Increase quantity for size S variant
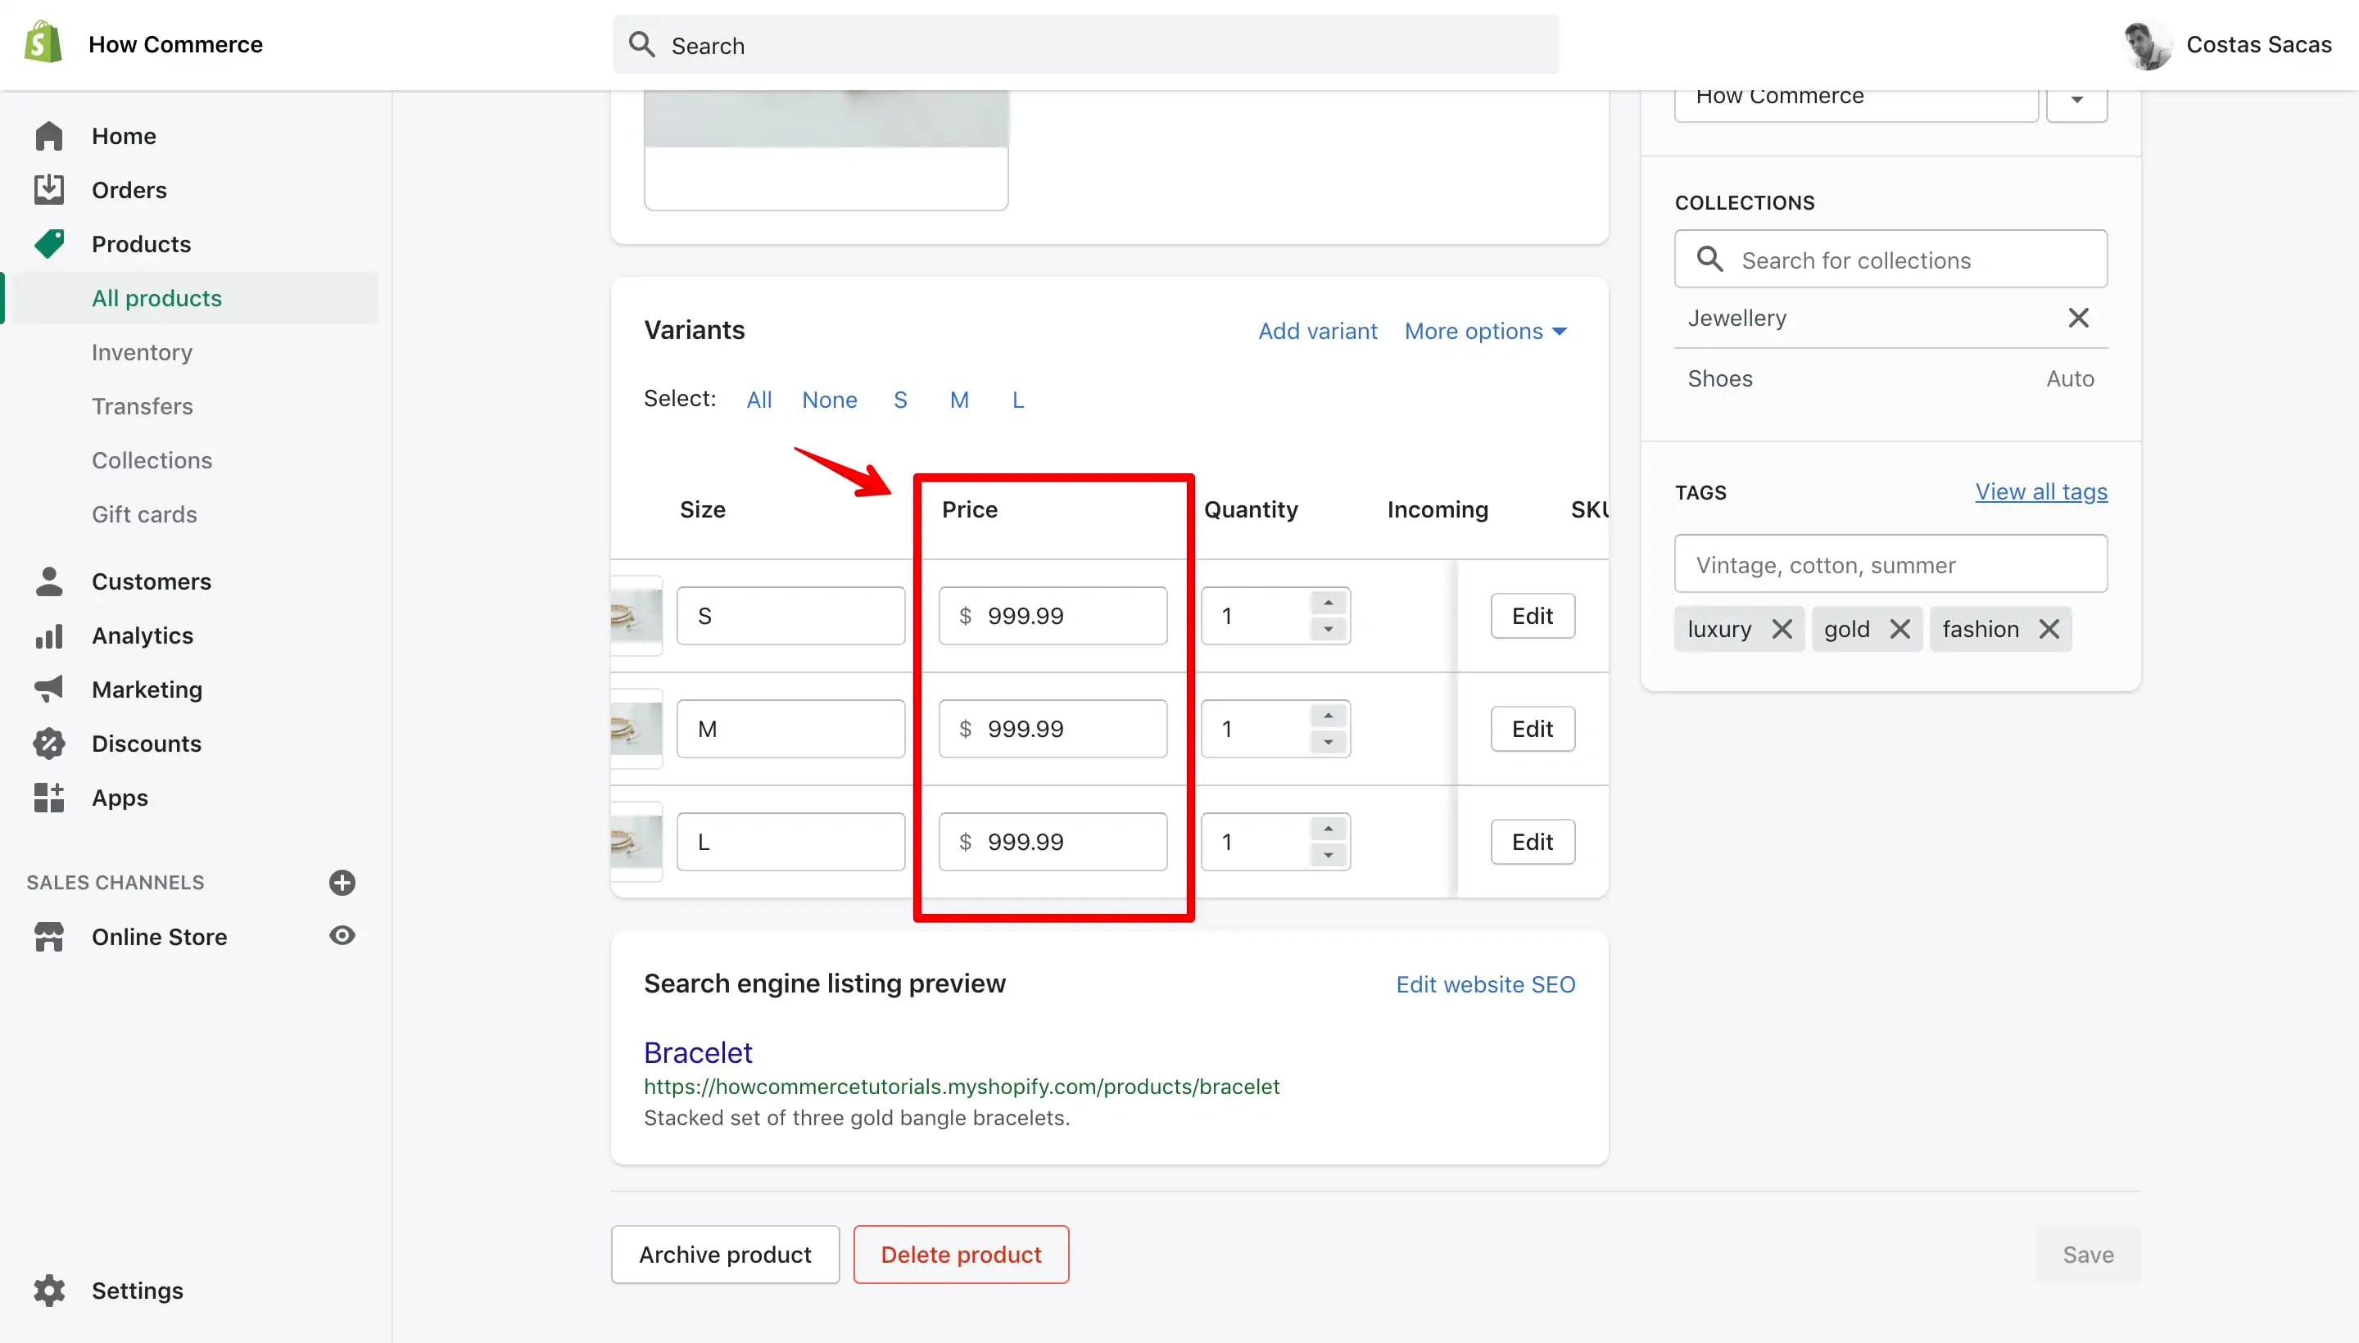Screen dimensions: 2359x1343 coord(1328,603)
